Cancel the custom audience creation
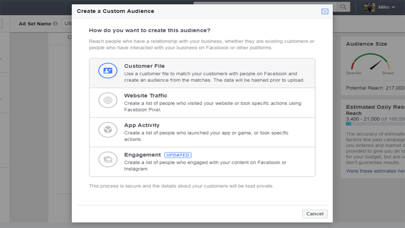 315,214
